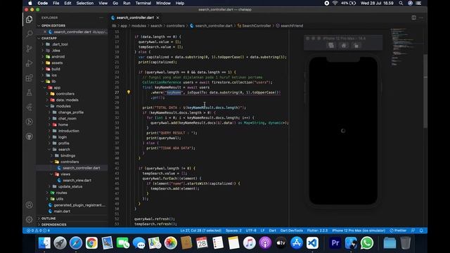Open the Explorer view in activity bar
This screenshot has width=450, height=253.
point(29,19)
